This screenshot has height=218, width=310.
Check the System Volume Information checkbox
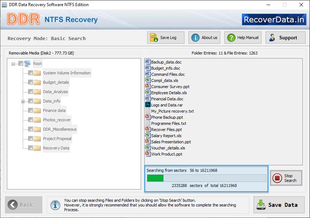[x=30, y=73]
